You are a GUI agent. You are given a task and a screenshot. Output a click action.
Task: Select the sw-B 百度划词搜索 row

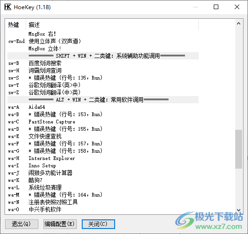[x=103, y=63]
